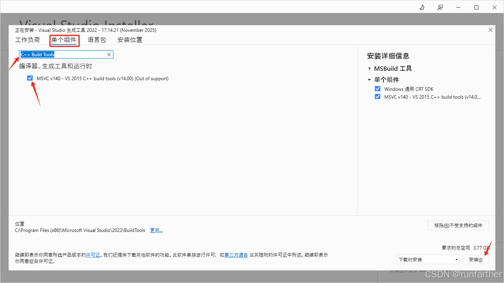
Task: Click 移除不受支持的组件 button
Action: coord(458,225)
